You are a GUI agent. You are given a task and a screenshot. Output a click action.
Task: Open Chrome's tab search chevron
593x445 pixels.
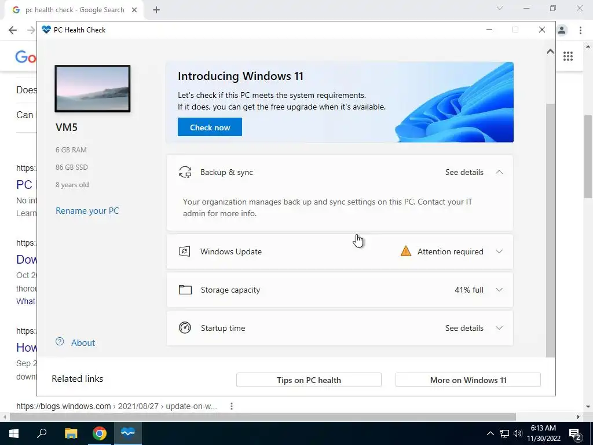click(500, 8)
